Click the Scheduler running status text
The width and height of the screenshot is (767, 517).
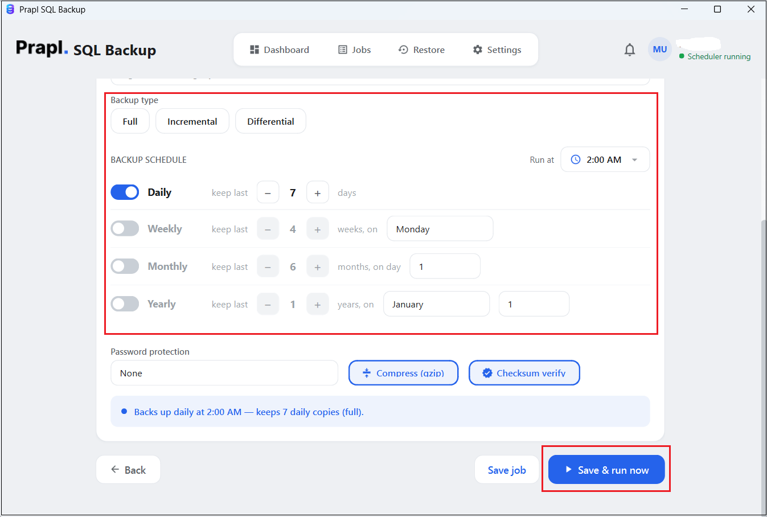point(719,56)
